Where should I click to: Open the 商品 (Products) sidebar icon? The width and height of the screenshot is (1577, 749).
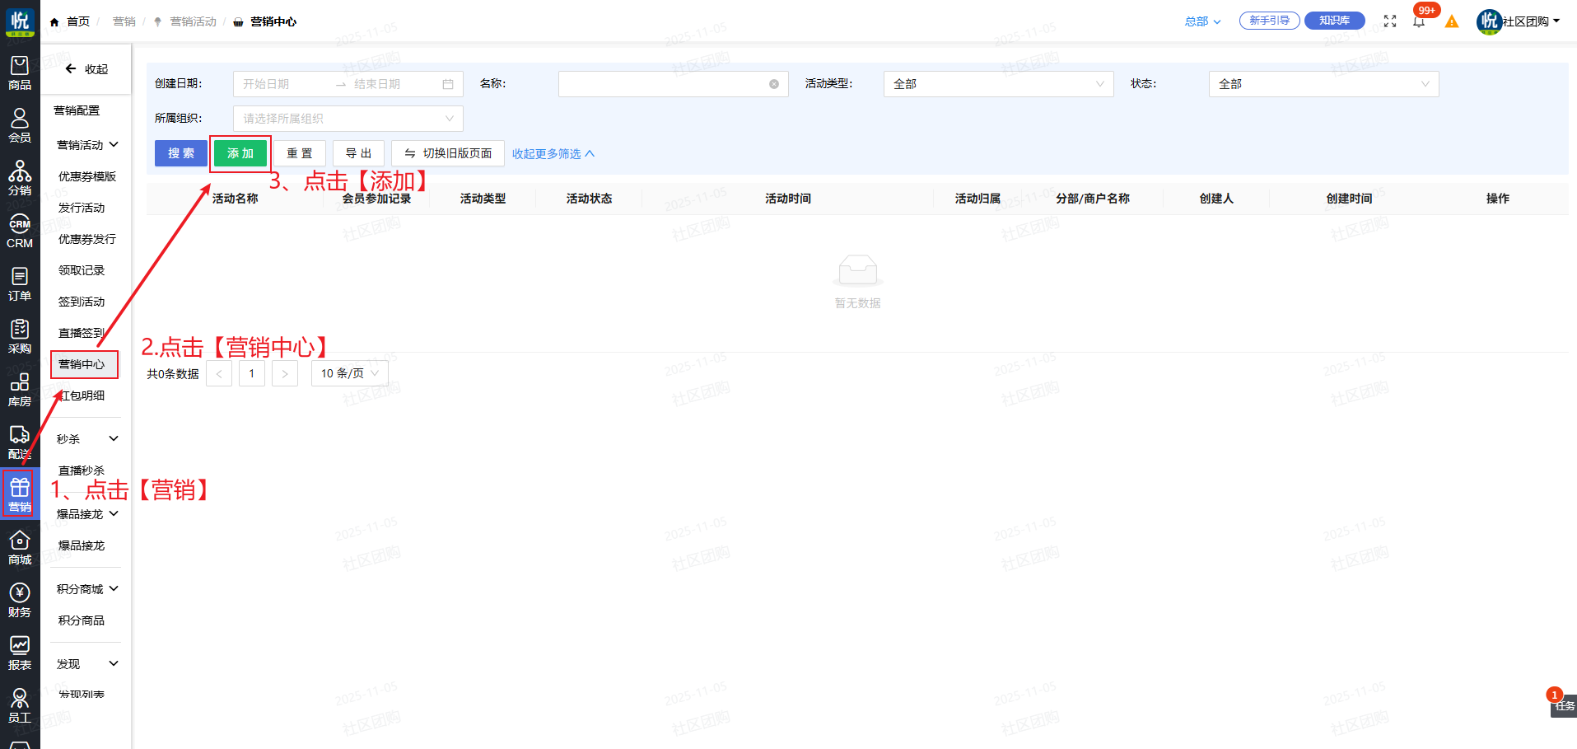point(20,73)
